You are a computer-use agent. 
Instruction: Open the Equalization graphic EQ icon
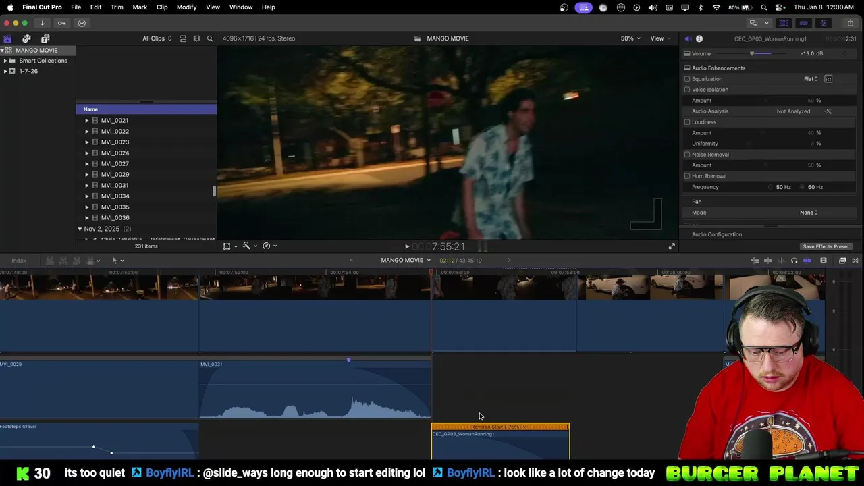(828, 79)
